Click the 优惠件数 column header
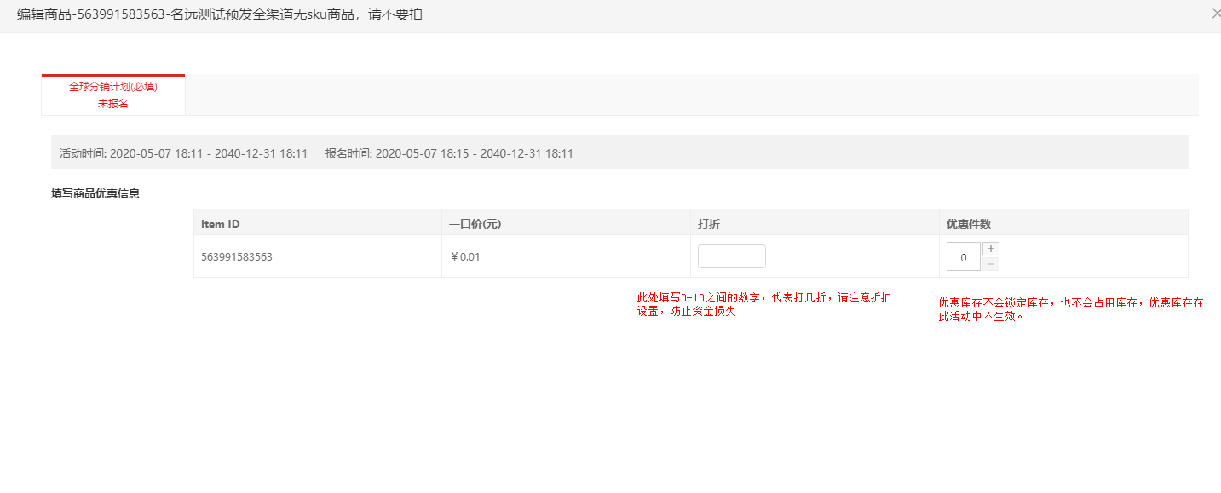 tap(968, 224)
